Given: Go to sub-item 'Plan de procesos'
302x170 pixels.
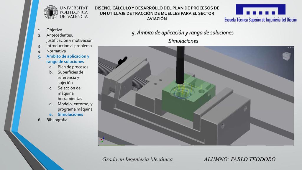Looking at the screenshot, I should coord(73,67).
